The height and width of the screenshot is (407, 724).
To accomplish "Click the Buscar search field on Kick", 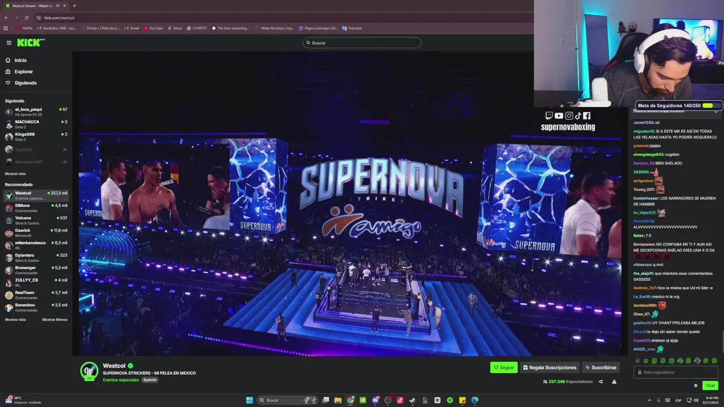I will pyautogui.click(x=362, y=43).
